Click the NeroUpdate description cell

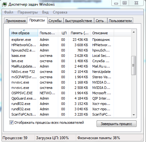101,72
